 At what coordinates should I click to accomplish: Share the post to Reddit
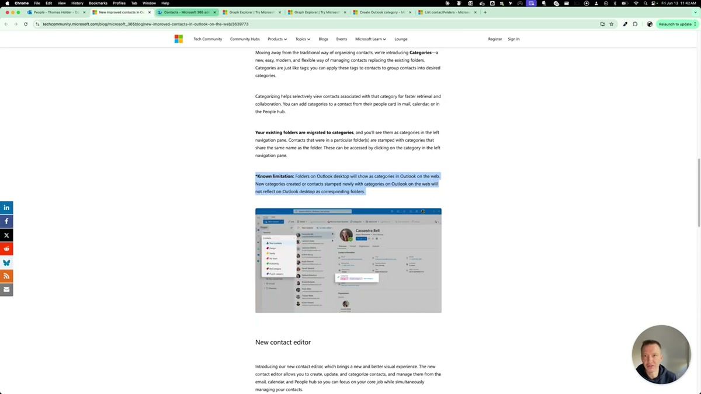point(6,248)
